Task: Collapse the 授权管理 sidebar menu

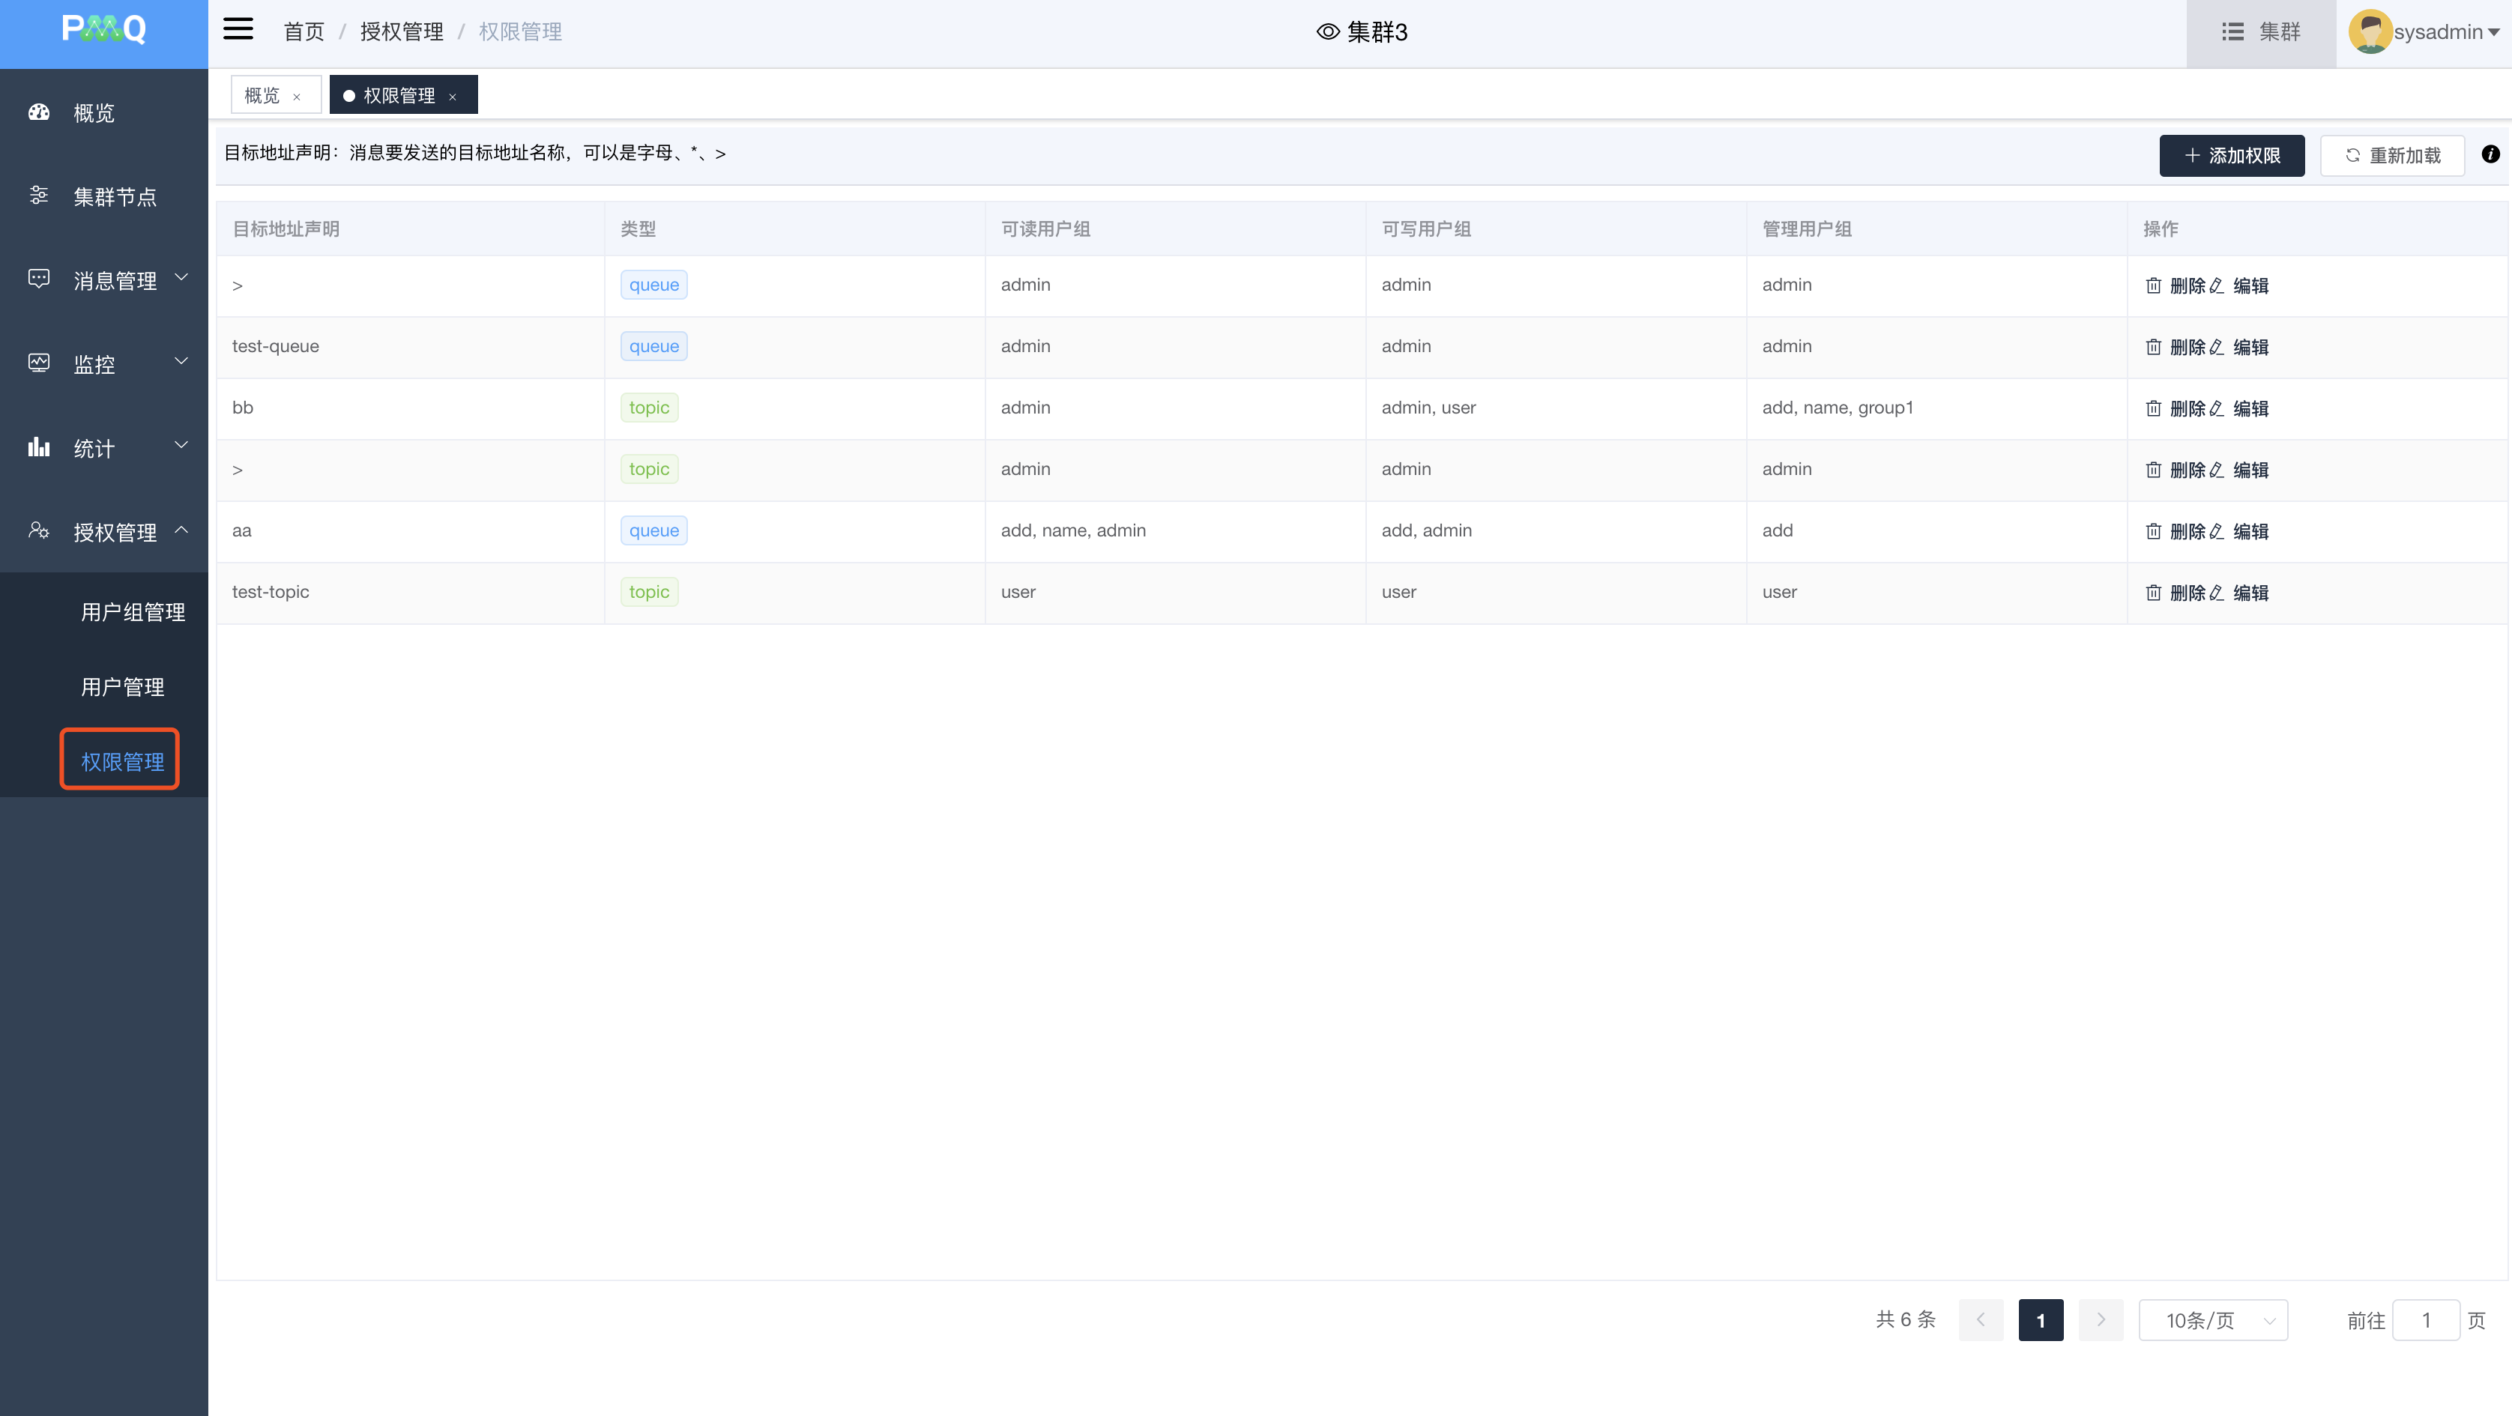Action: [x=115, y=533]
